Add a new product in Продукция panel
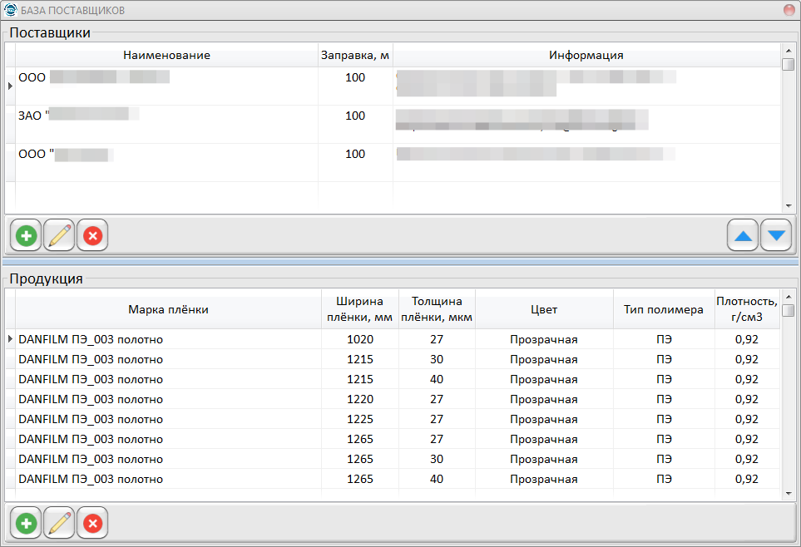This screenshot has height=547, width=801. (26, 523)
